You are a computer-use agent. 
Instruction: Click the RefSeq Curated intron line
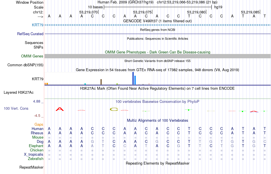point(158,34)
